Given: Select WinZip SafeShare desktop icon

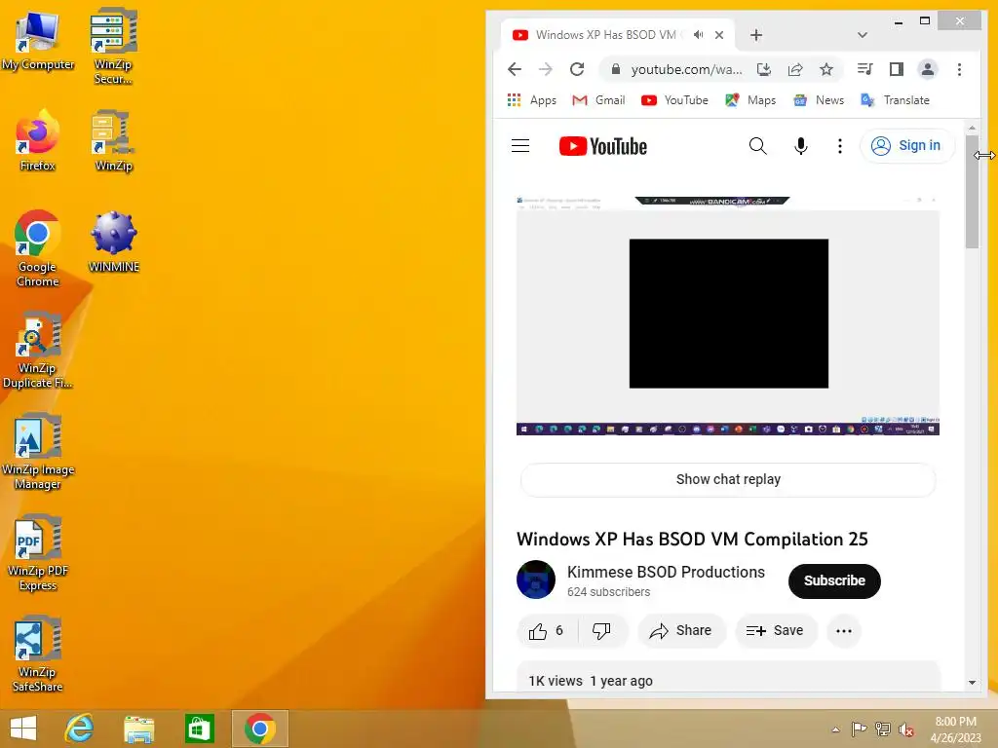Looking at the screenshot, I should [x=38, y=654].
